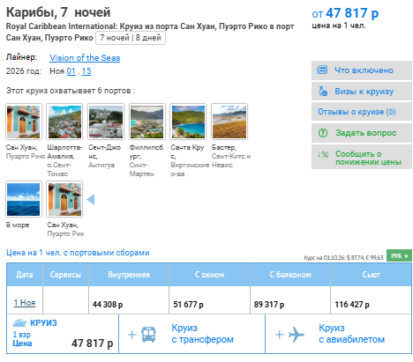Viewport: 413px width, 362px height.
Task: Click the 'С балконом' cabin column header
Action: [290, 275]
